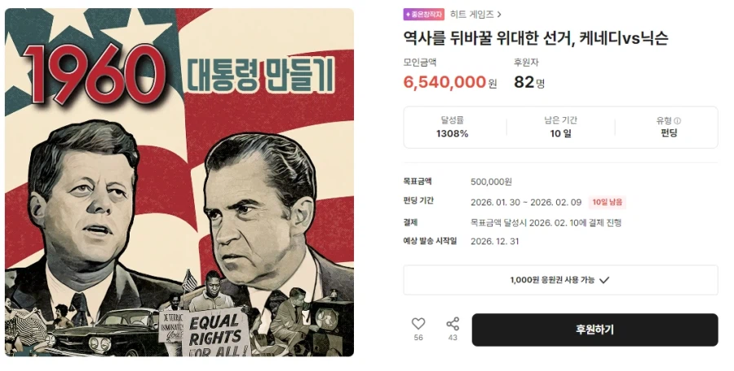Viewport: 734px width, 371px height.
Task: Open the 히트 게임즈 creator link
Action: pos(472,14)
